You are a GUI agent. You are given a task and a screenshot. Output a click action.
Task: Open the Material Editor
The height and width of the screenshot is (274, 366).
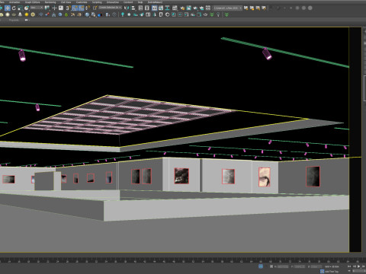[x=175, y=8]
